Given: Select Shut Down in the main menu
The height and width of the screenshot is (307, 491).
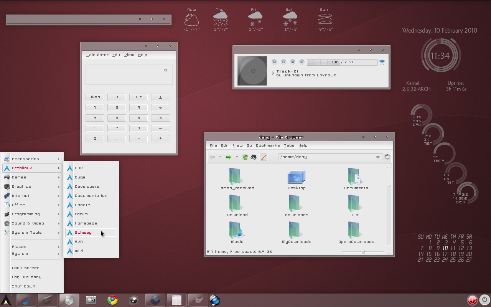Looking at the screenshot, I should pyautogui.click(x=32, y=286).
